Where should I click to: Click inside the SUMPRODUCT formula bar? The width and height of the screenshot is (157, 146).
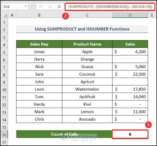[110, 7]
